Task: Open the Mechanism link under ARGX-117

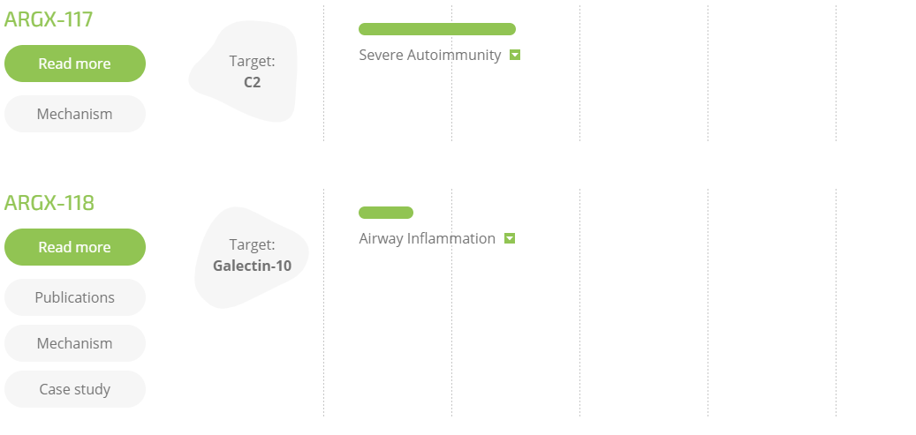Action: click(x=75, y=114)
